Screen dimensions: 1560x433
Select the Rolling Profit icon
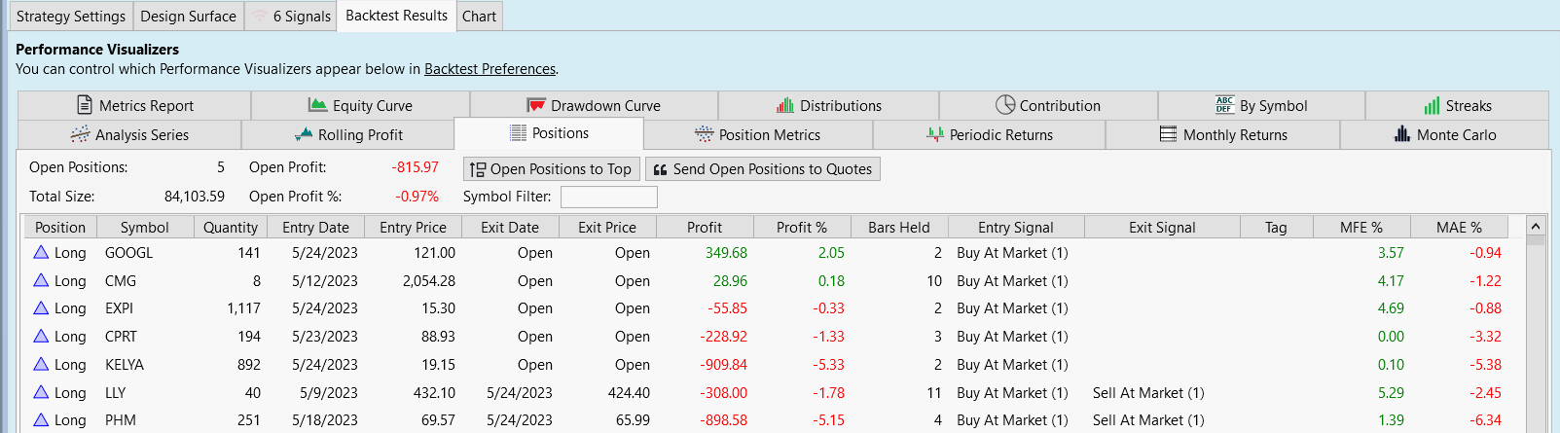pos(304,134)
